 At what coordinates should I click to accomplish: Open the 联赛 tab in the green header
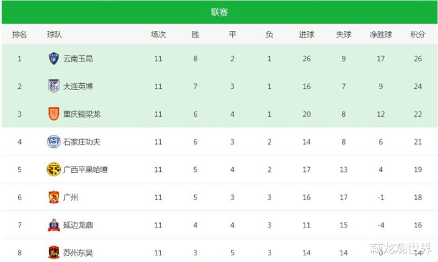(x=219, y=12)
